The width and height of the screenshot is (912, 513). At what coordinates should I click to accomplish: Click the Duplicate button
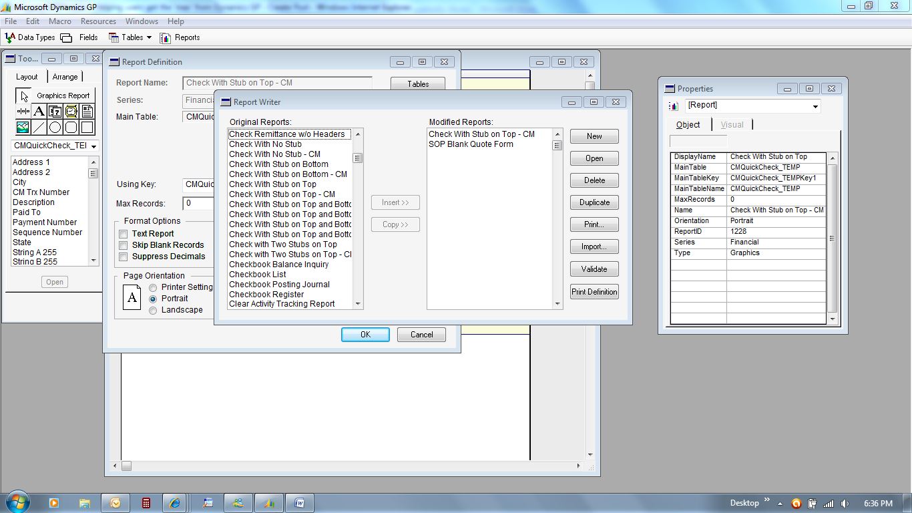tap(594, 202)
